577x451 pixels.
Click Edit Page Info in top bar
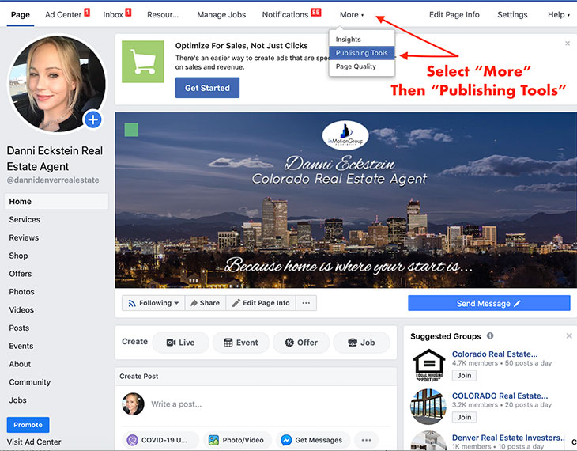click(x=454, y=15)
